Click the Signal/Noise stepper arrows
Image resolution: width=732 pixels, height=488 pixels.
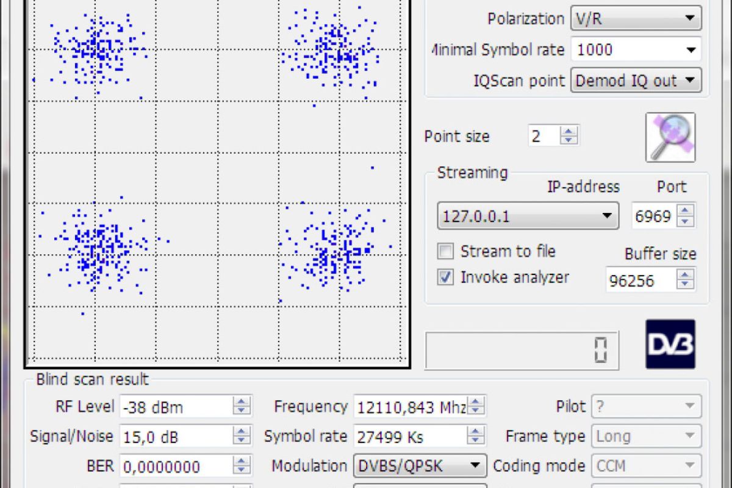click(x=242, y=437)
